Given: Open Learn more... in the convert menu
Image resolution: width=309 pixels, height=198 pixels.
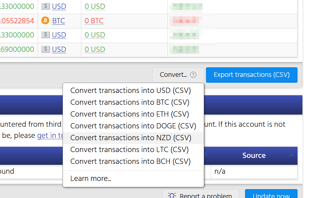Looking at the screenshot, I should coord(91,179).
